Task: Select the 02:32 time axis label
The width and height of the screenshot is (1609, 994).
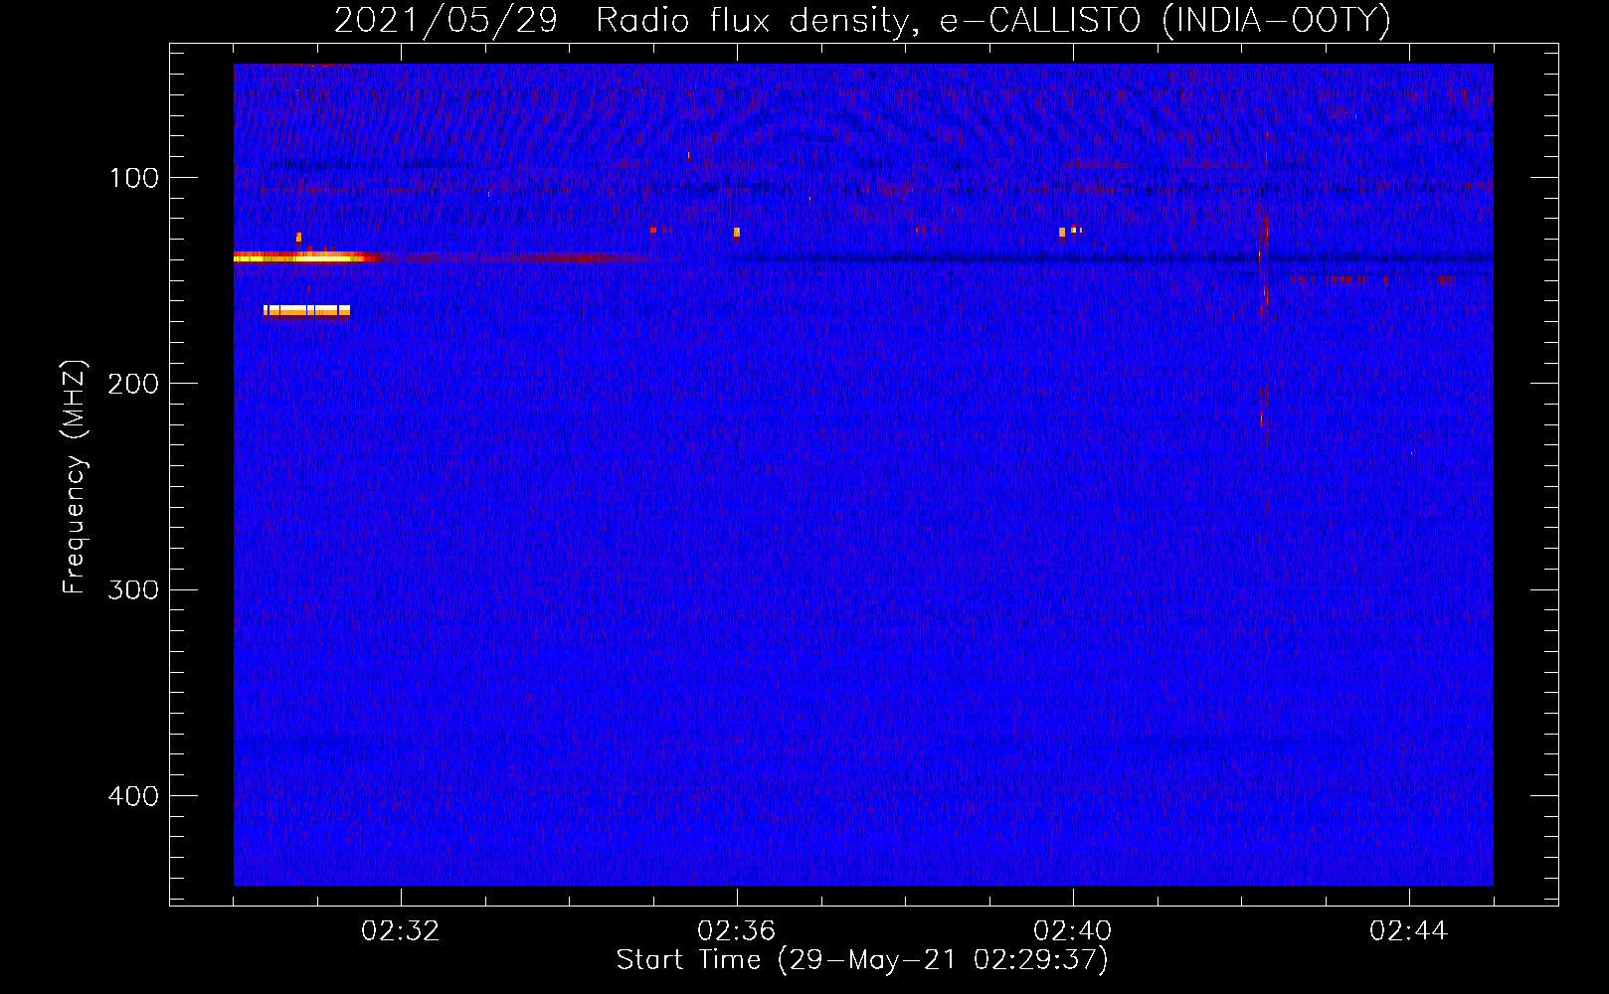Action: tap(401, 931)
